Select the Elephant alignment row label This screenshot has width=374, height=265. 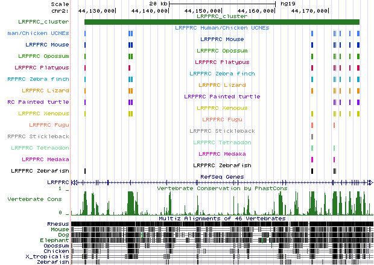click(57, 240)
